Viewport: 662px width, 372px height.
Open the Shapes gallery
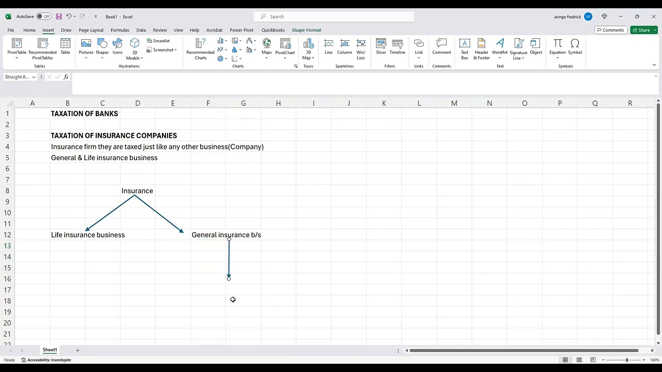[x=102, y=49]
